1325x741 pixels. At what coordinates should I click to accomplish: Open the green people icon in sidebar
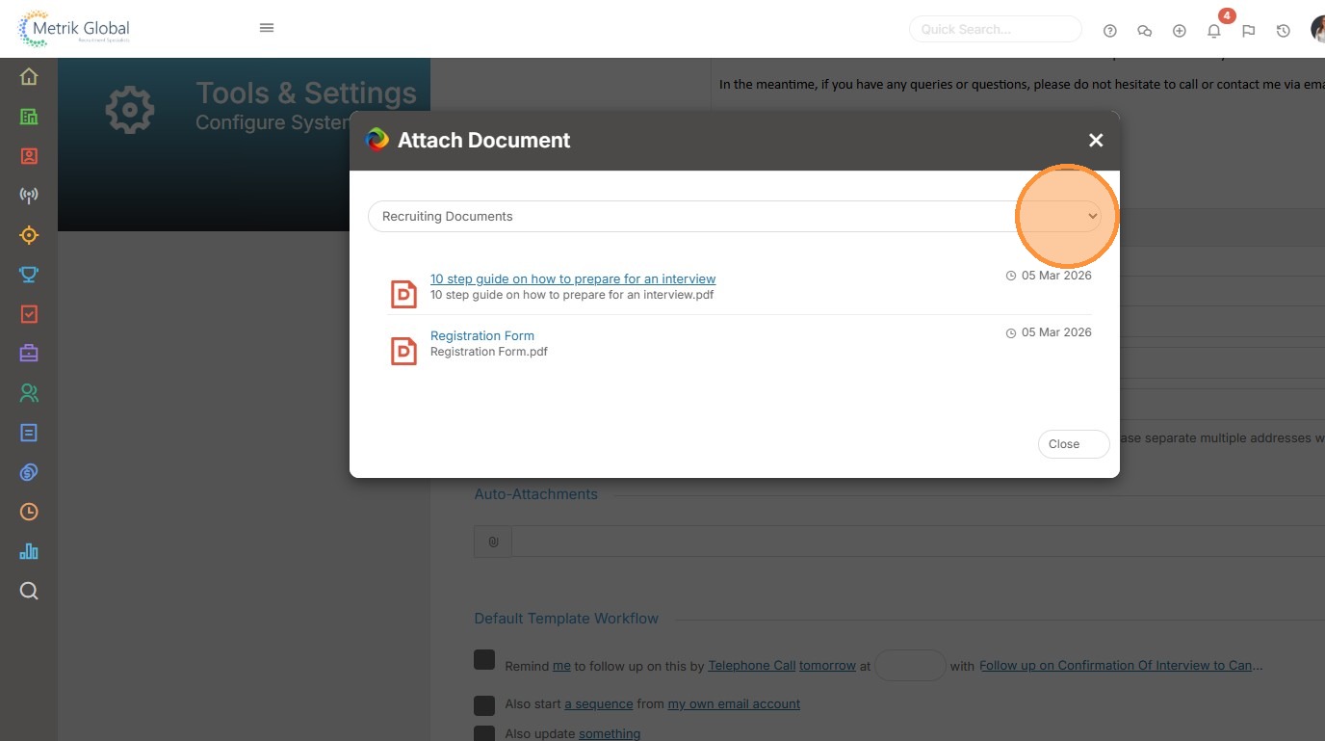click(29, 393)
